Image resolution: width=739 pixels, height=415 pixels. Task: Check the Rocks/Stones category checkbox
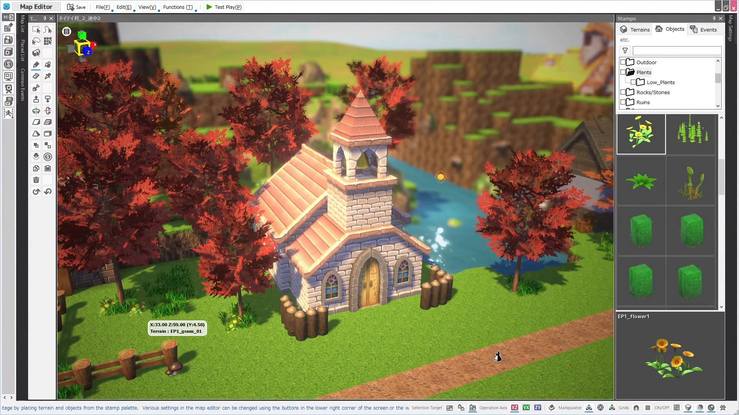pos(624,92)
